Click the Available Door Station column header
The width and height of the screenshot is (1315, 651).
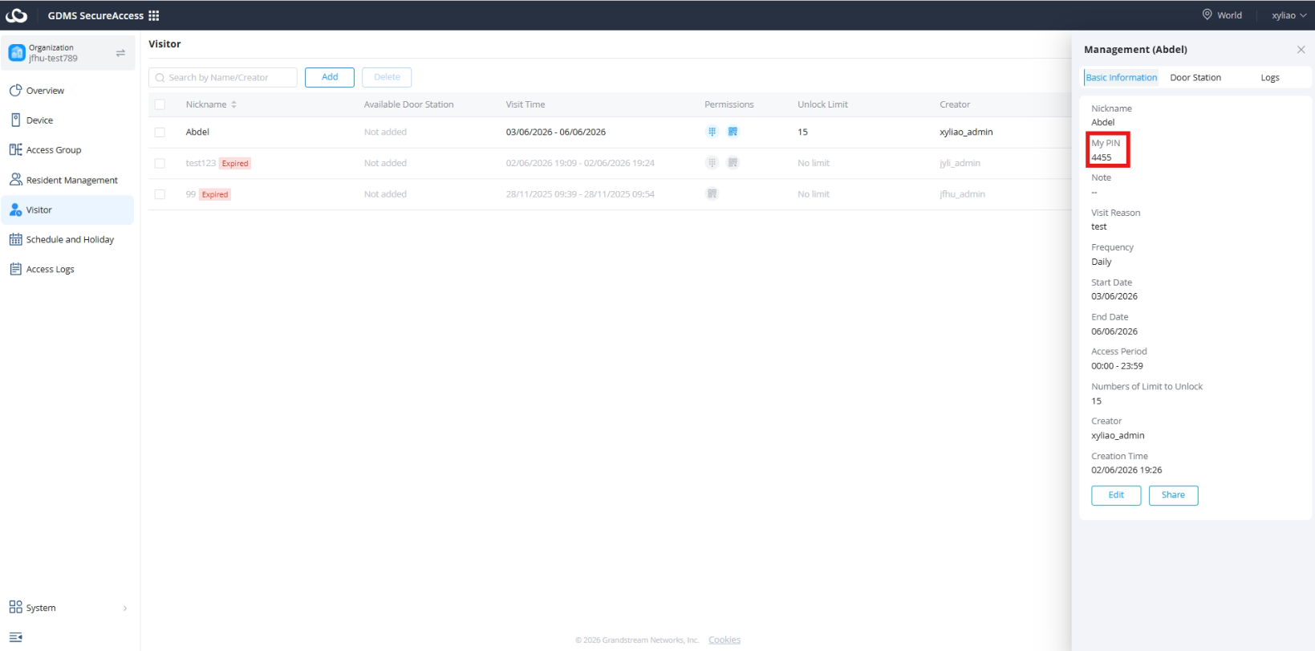click(408, 104)
